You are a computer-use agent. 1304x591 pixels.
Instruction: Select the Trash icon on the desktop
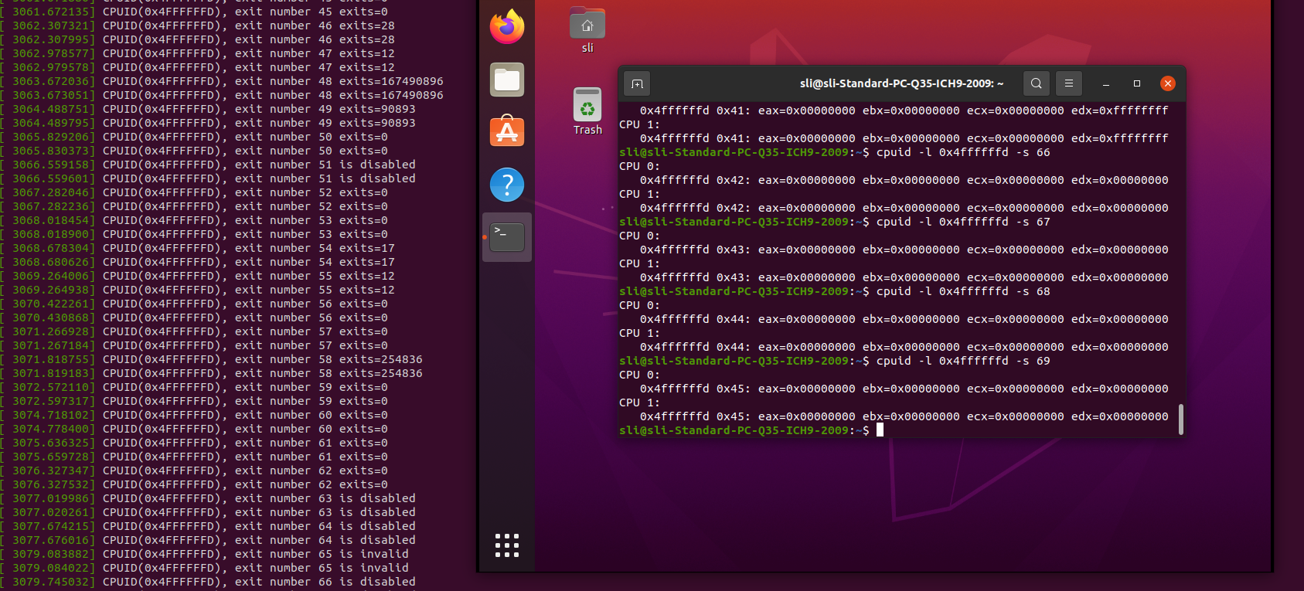pyautogui.click(x=587, y=111)
